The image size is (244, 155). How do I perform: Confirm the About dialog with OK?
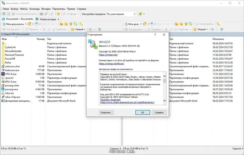[142, 113]
